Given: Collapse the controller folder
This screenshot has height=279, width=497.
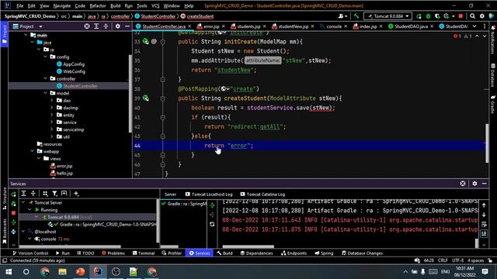Looking at the screenshot, I should click(45, 78).
